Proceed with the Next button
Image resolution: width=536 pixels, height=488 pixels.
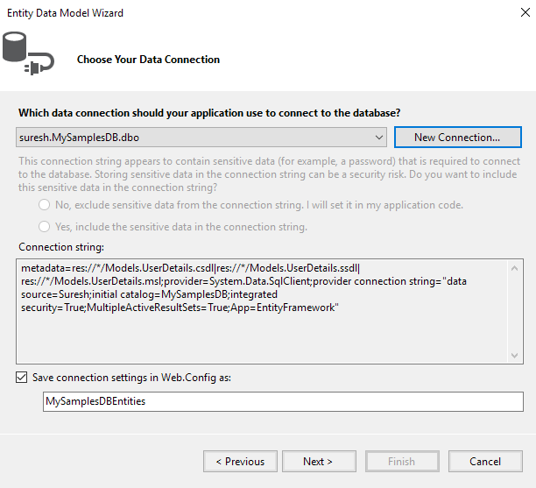319,462
